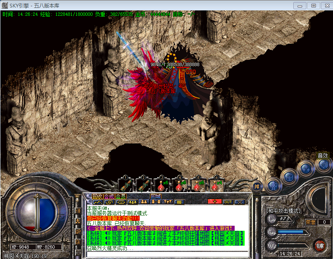Click the 回收 recycle button
This screenshot has width=333, height=259.
98,196
